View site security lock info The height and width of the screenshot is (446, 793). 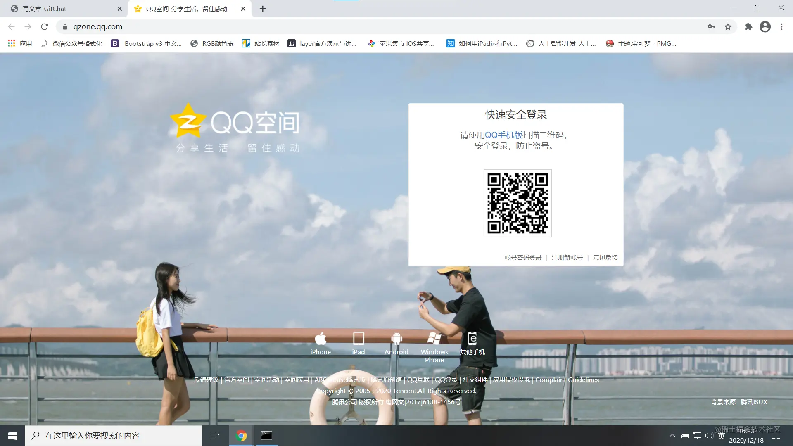[x=65, y=27]
